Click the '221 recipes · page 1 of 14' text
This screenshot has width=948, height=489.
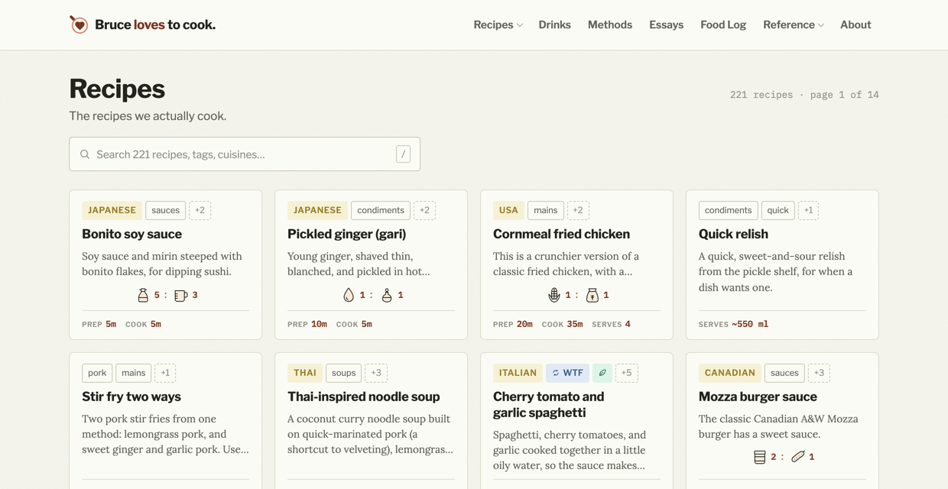point(804,95)
